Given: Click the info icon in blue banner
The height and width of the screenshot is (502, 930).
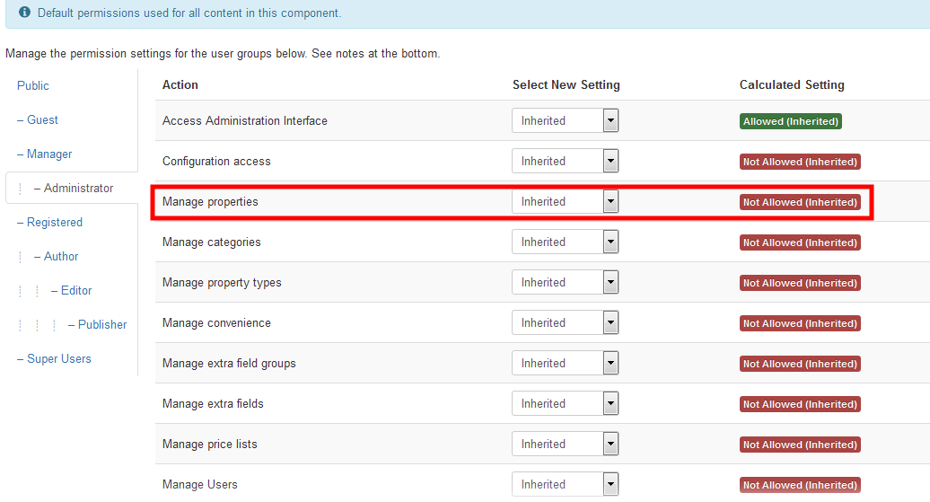Looking at the screenshot, I should [x=24, y=12].
